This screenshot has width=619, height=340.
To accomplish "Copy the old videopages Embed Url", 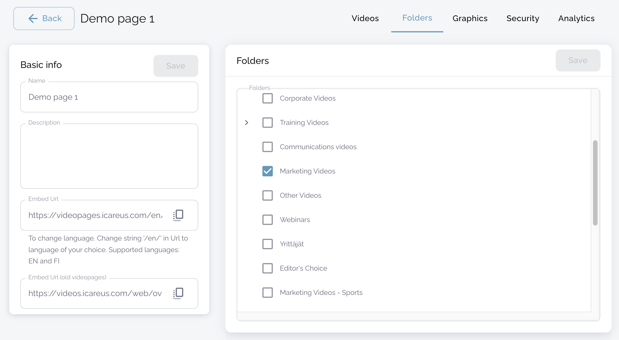I will click(178, 293).
